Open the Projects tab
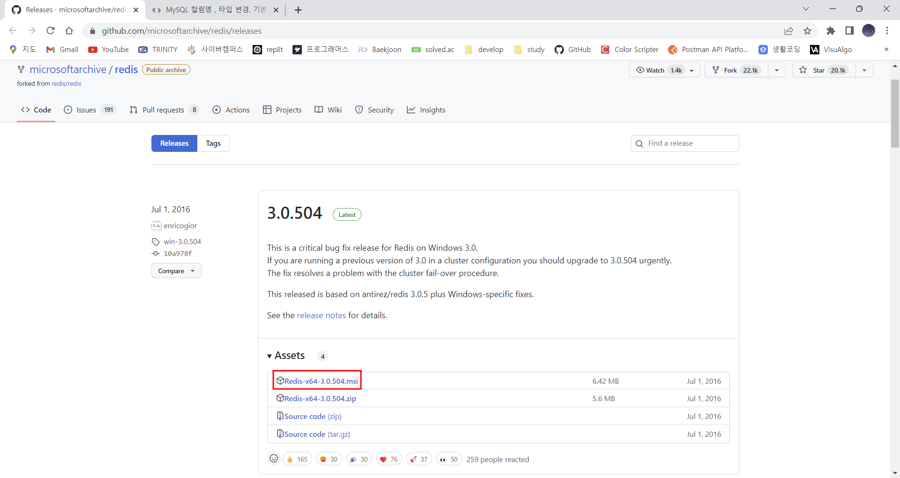This screenshot has width=900, height=478. tap(282, 110)
